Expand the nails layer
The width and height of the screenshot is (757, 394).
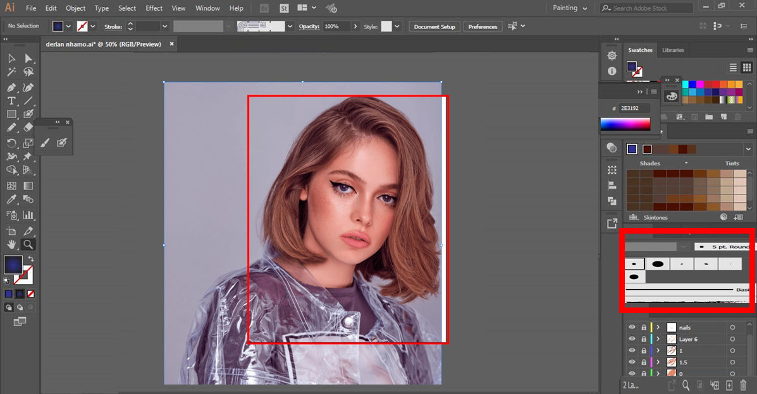click(658, 327)
